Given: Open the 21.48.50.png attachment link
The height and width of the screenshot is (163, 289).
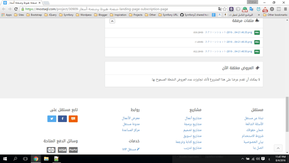Looking at the screenshot, I should point(229,51).
